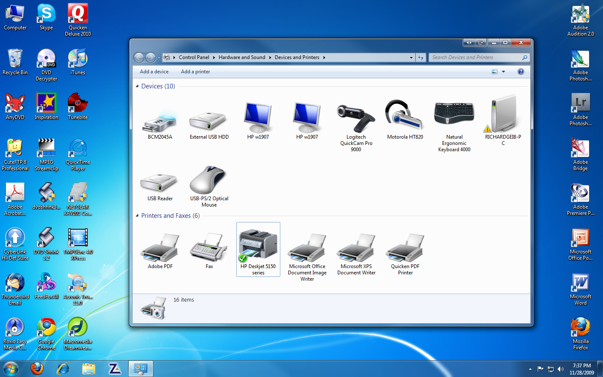Expand the arrow after Devices and Printers

(x=324, y=57)
